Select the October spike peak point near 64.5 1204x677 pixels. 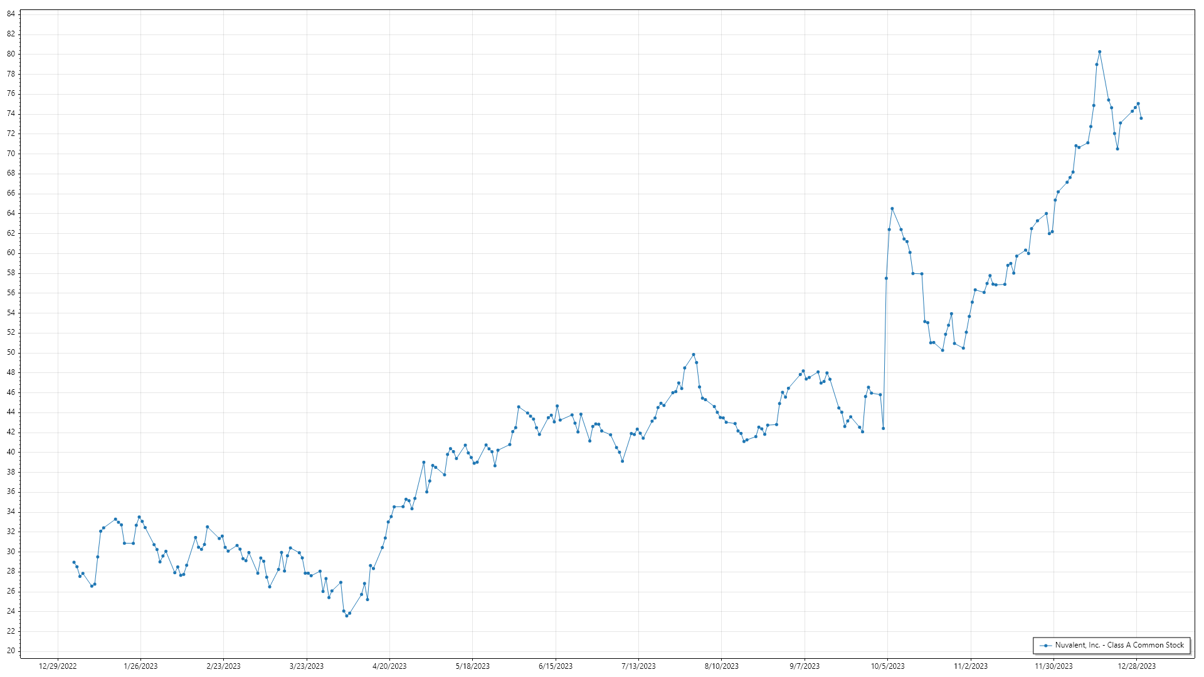(892, 209)
